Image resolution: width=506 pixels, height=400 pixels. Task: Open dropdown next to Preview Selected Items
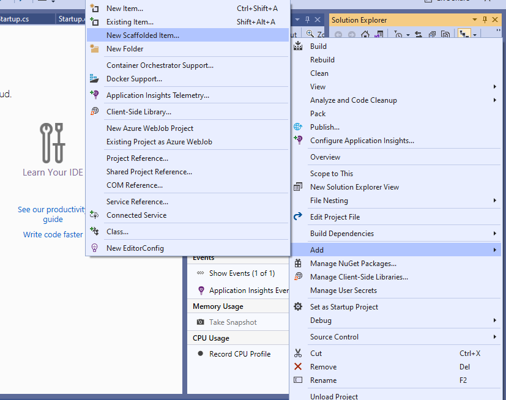(475, 34)
